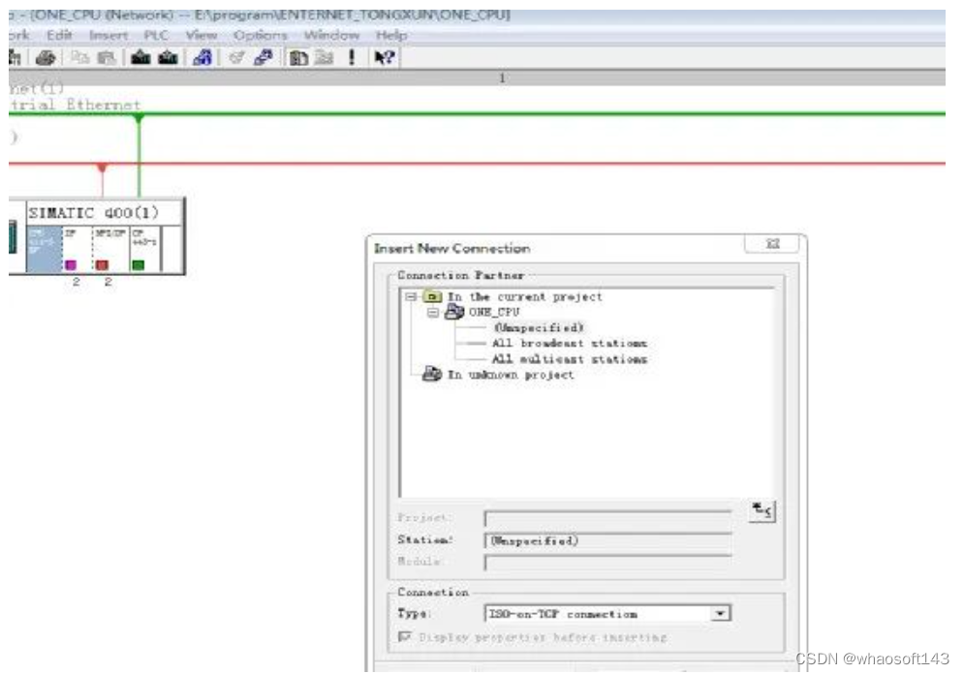964x674 pixels.
Task: Open the Window menu
Action: (331, 35)
